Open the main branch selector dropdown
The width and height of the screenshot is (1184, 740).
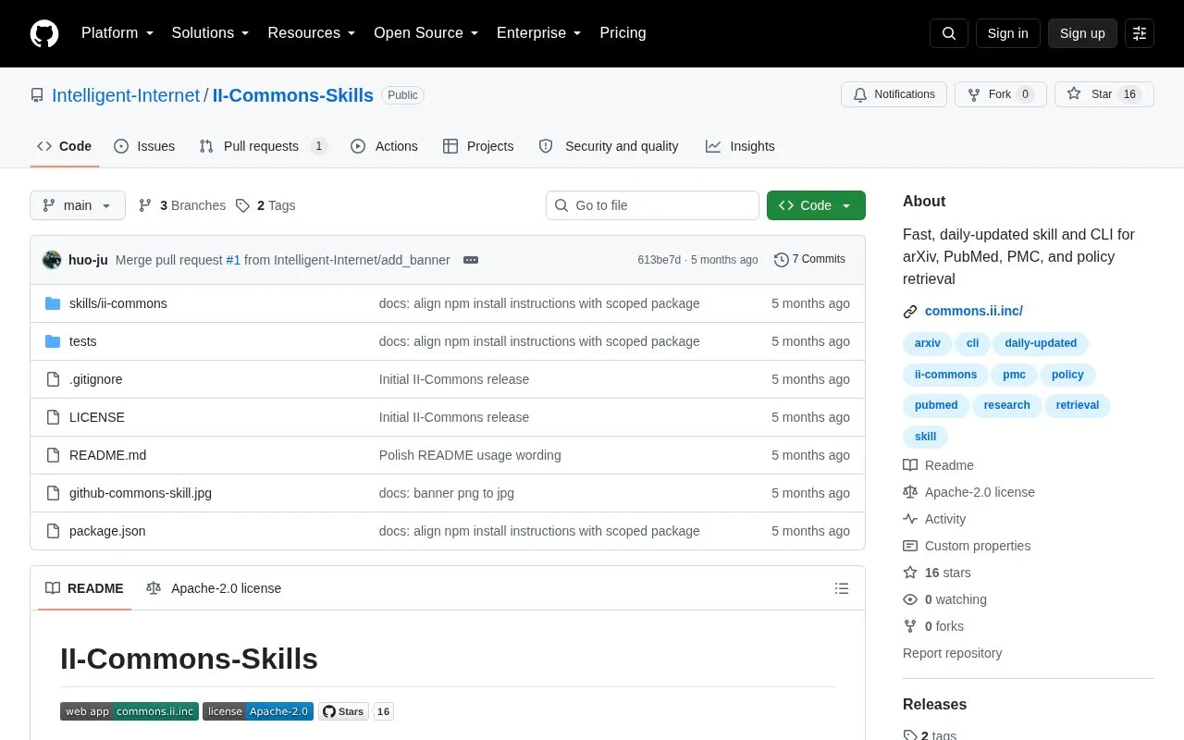click(x=78, y=205)
